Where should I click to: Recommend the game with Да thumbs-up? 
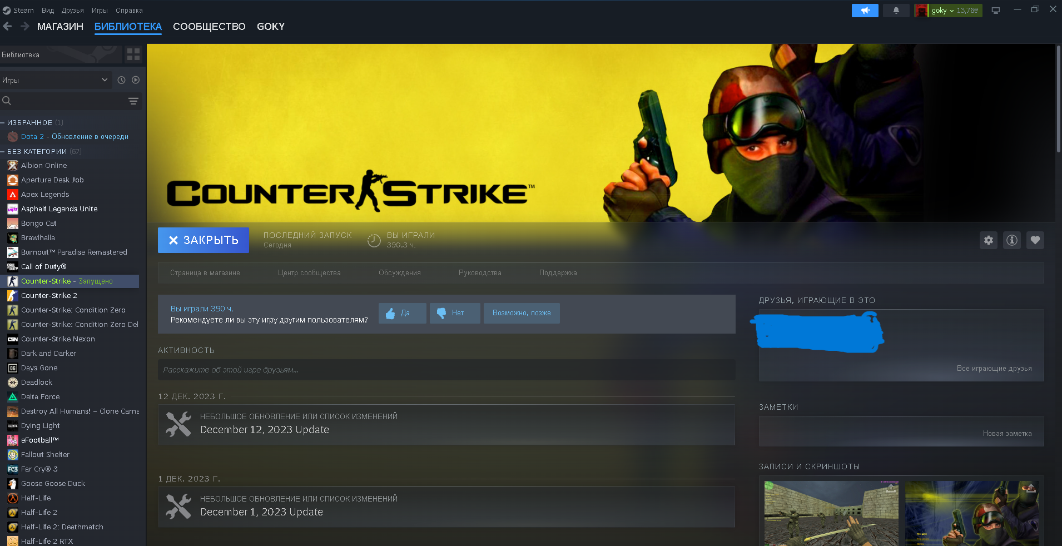click(402, 313)
